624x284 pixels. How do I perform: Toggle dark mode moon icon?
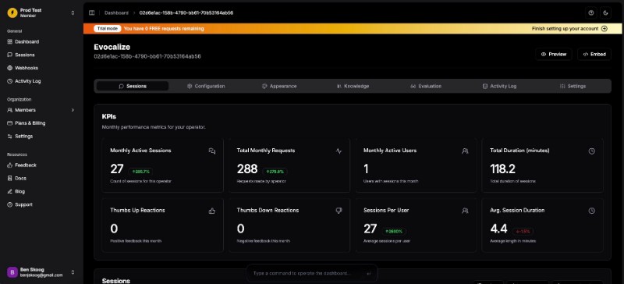606,12
